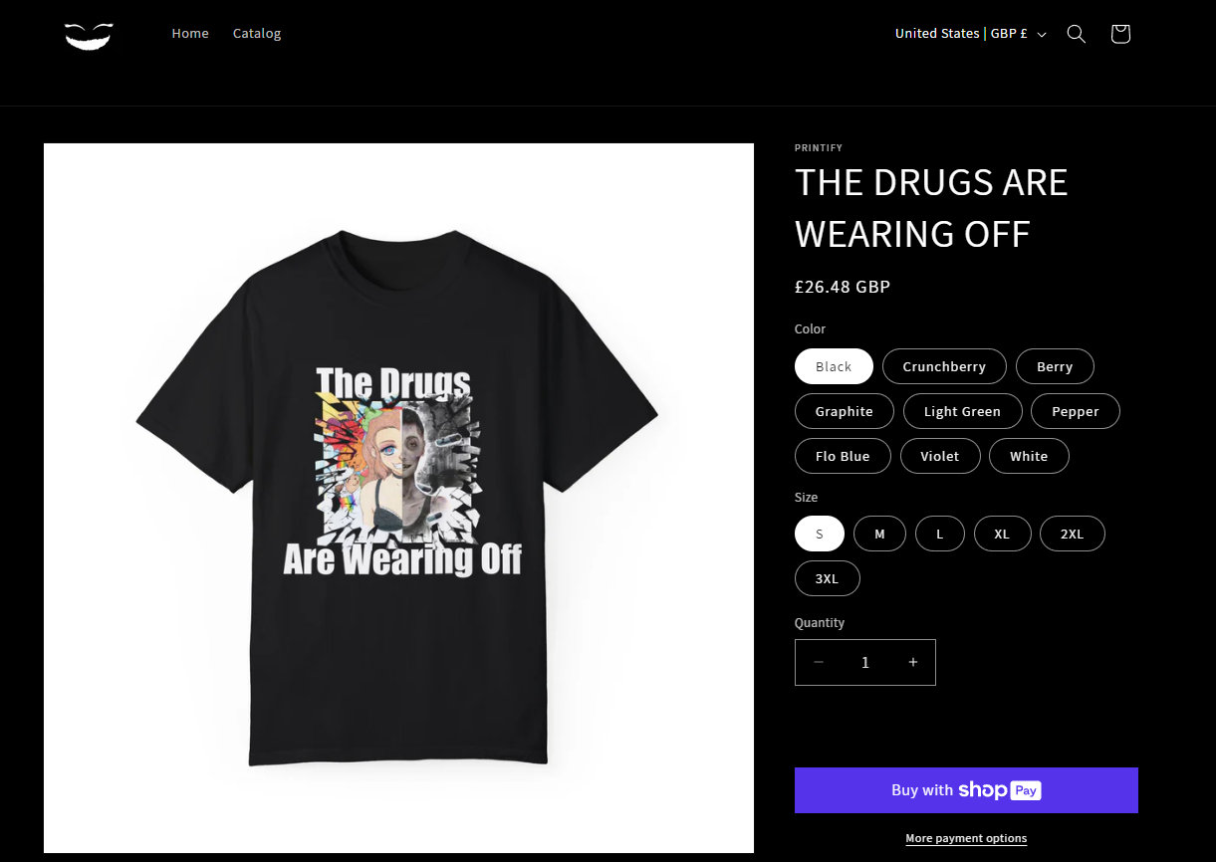Click the smile logo in header
The height and width of the screenshot is (862, 1216).
(x=89, y=36)
